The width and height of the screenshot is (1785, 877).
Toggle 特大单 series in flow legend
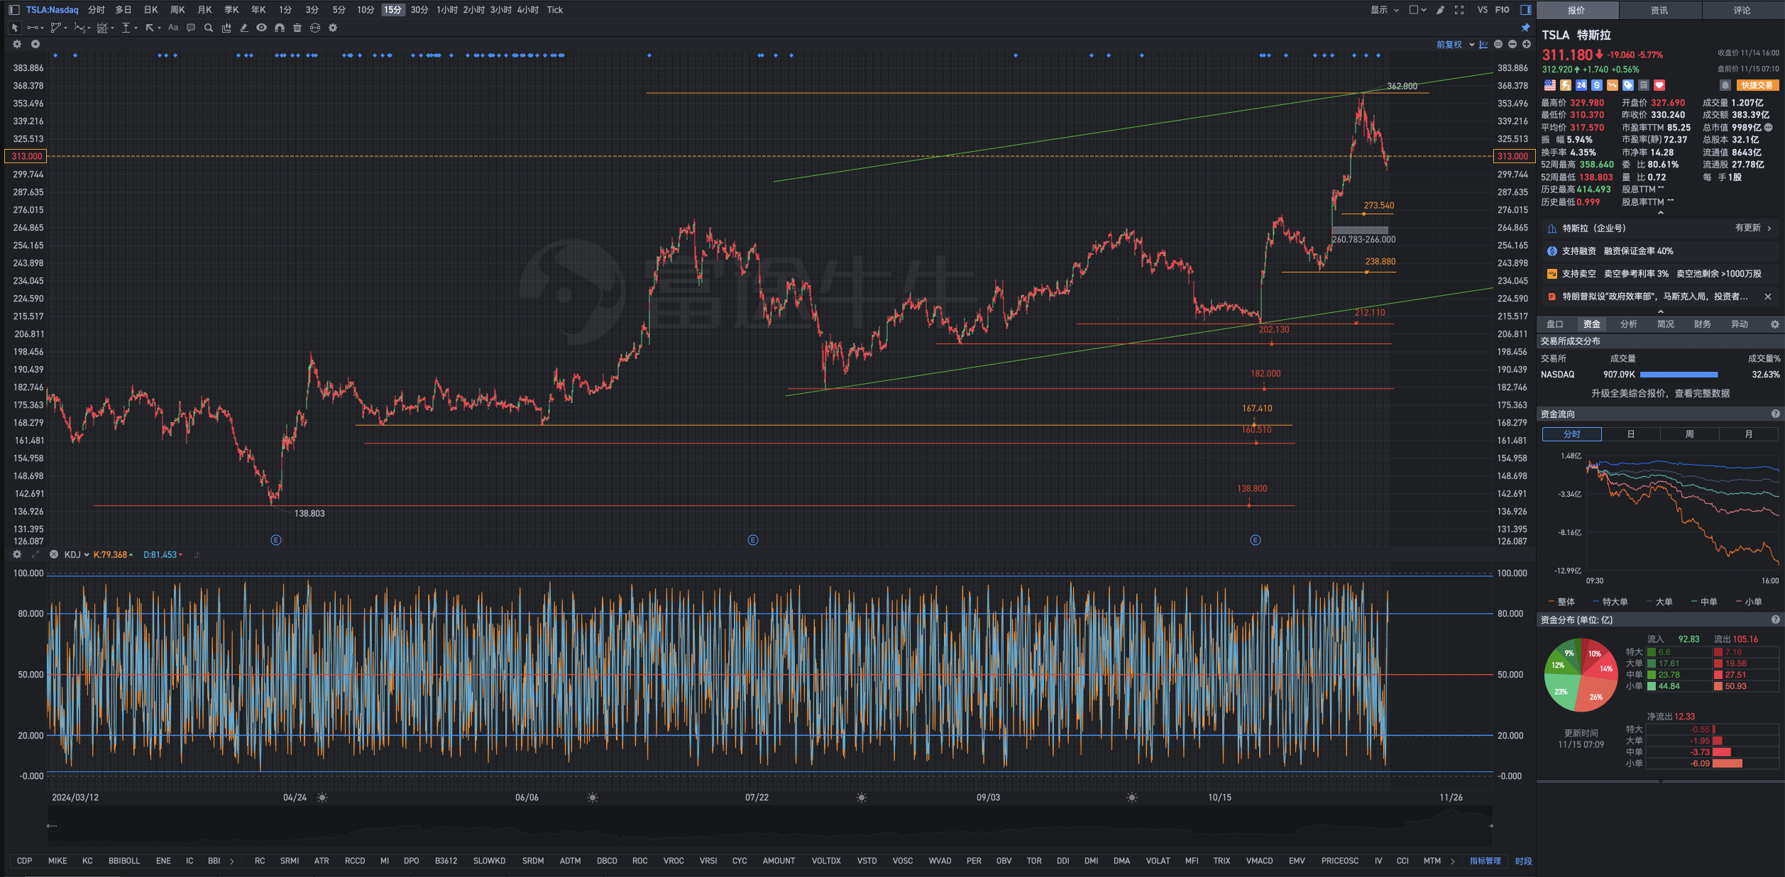click(1610, 602)
